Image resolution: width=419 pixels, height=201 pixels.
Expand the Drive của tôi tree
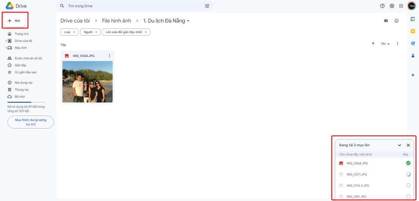[6, 41]
